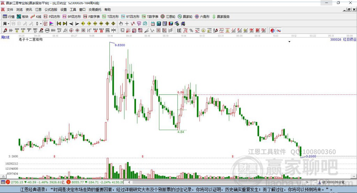357x193 pixels.
Task: Open the 公式选股 menu
Action: [x=51, y=9]
